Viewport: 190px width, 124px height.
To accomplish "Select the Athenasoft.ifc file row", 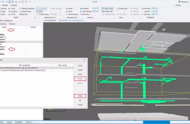I will [x=36, y=68].
